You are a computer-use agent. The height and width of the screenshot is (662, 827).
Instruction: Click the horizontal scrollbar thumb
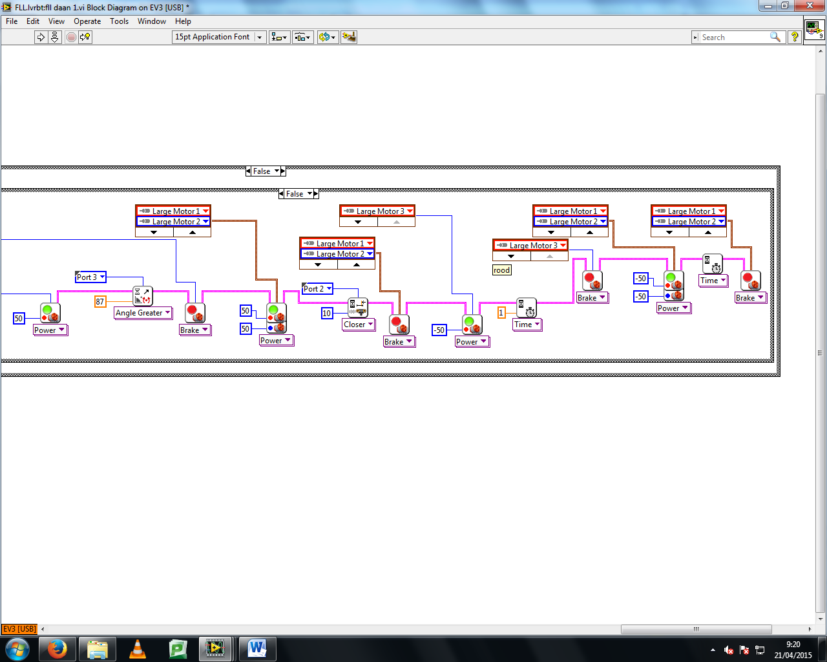696,629
